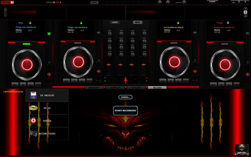Toggle the lit green bar above Echo deck platter
Image resolution: width=251 pixels, height=157 pixels.
click(x=26, y=44)
